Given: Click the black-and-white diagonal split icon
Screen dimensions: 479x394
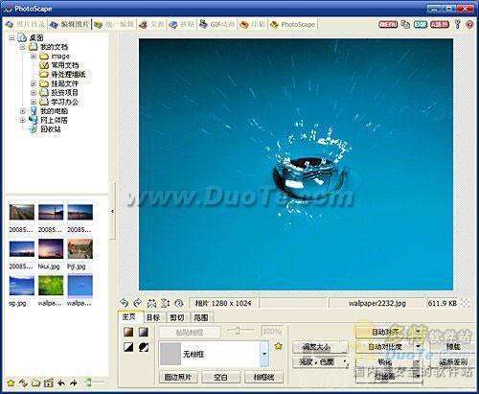Looking at the screenshot, I should pyautogui.click(x=128, y=347).
